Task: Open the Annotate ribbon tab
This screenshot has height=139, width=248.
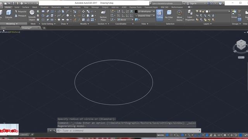Action: [76, 7]
